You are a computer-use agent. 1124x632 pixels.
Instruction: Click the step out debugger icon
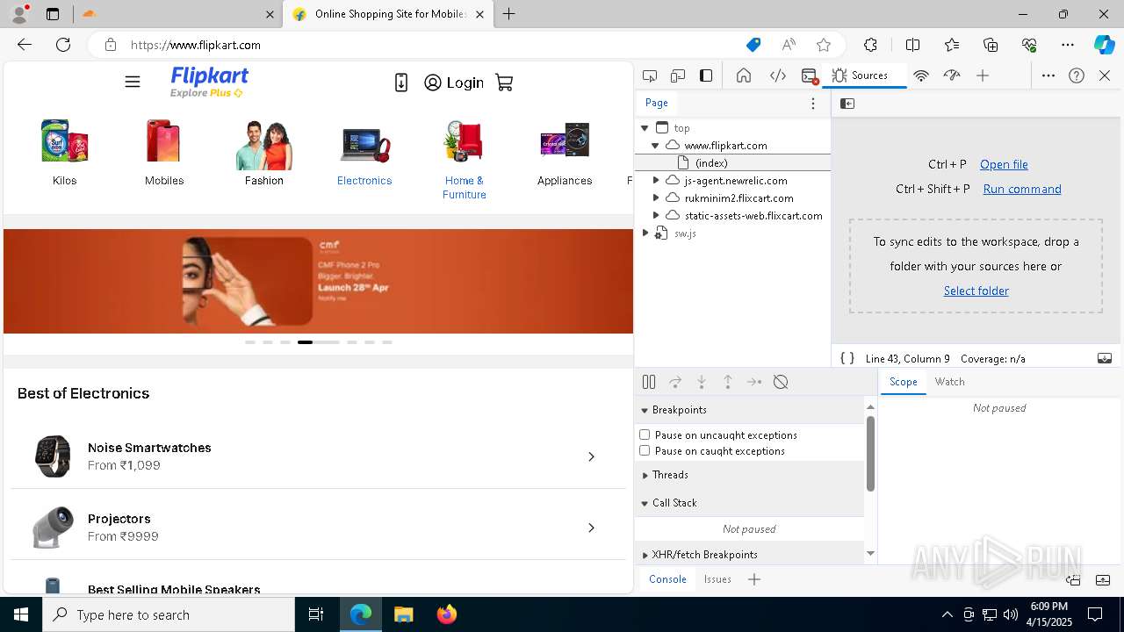[728, 382]
